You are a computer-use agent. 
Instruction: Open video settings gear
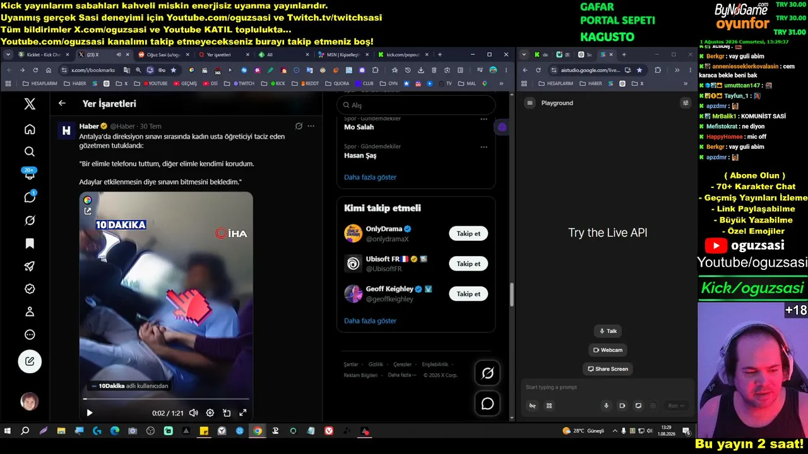(x=210, y=413)
